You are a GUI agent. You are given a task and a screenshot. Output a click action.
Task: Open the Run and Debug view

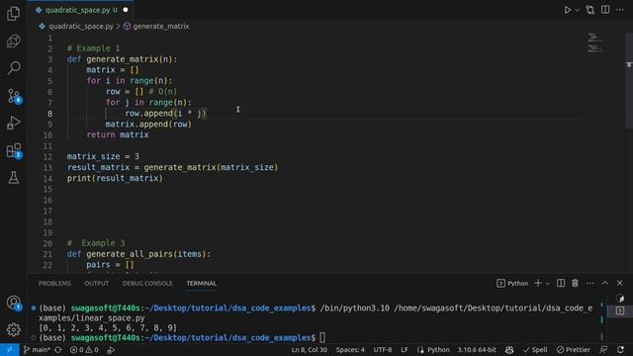[x=13, y=123]
